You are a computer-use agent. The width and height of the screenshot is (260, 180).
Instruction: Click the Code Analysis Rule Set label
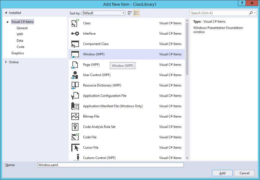(99, 127)
